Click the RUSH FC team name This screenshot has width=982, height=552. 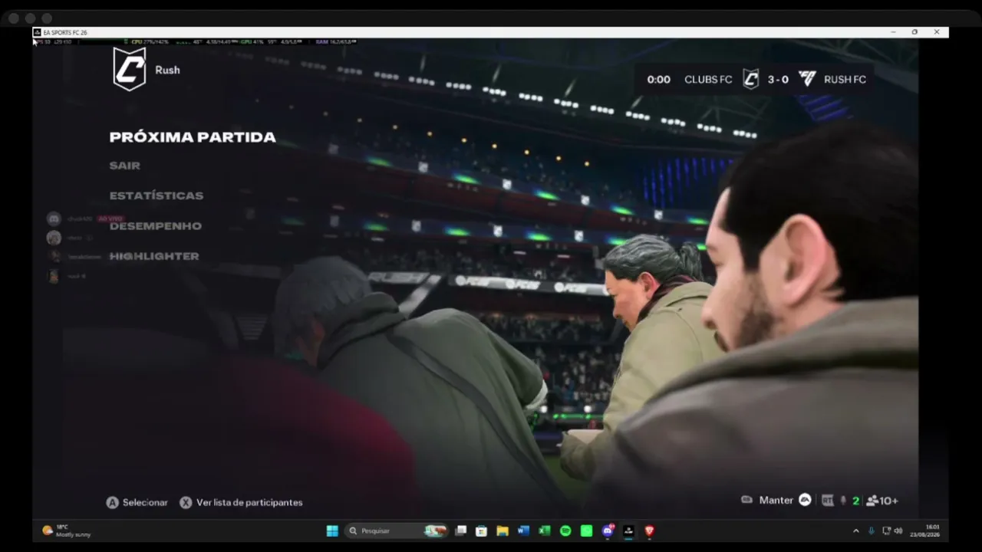pos(845,79)
